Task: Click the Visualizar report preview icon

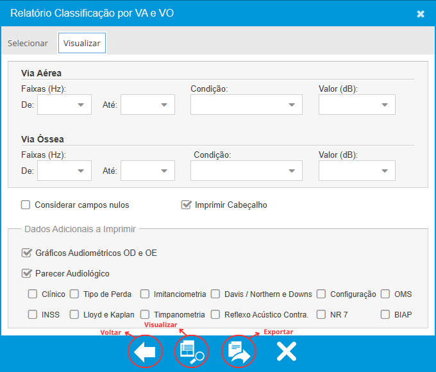Action: 191,352
